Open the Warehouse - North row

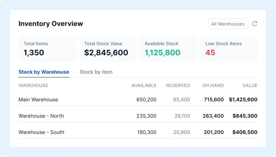(138, 116)
